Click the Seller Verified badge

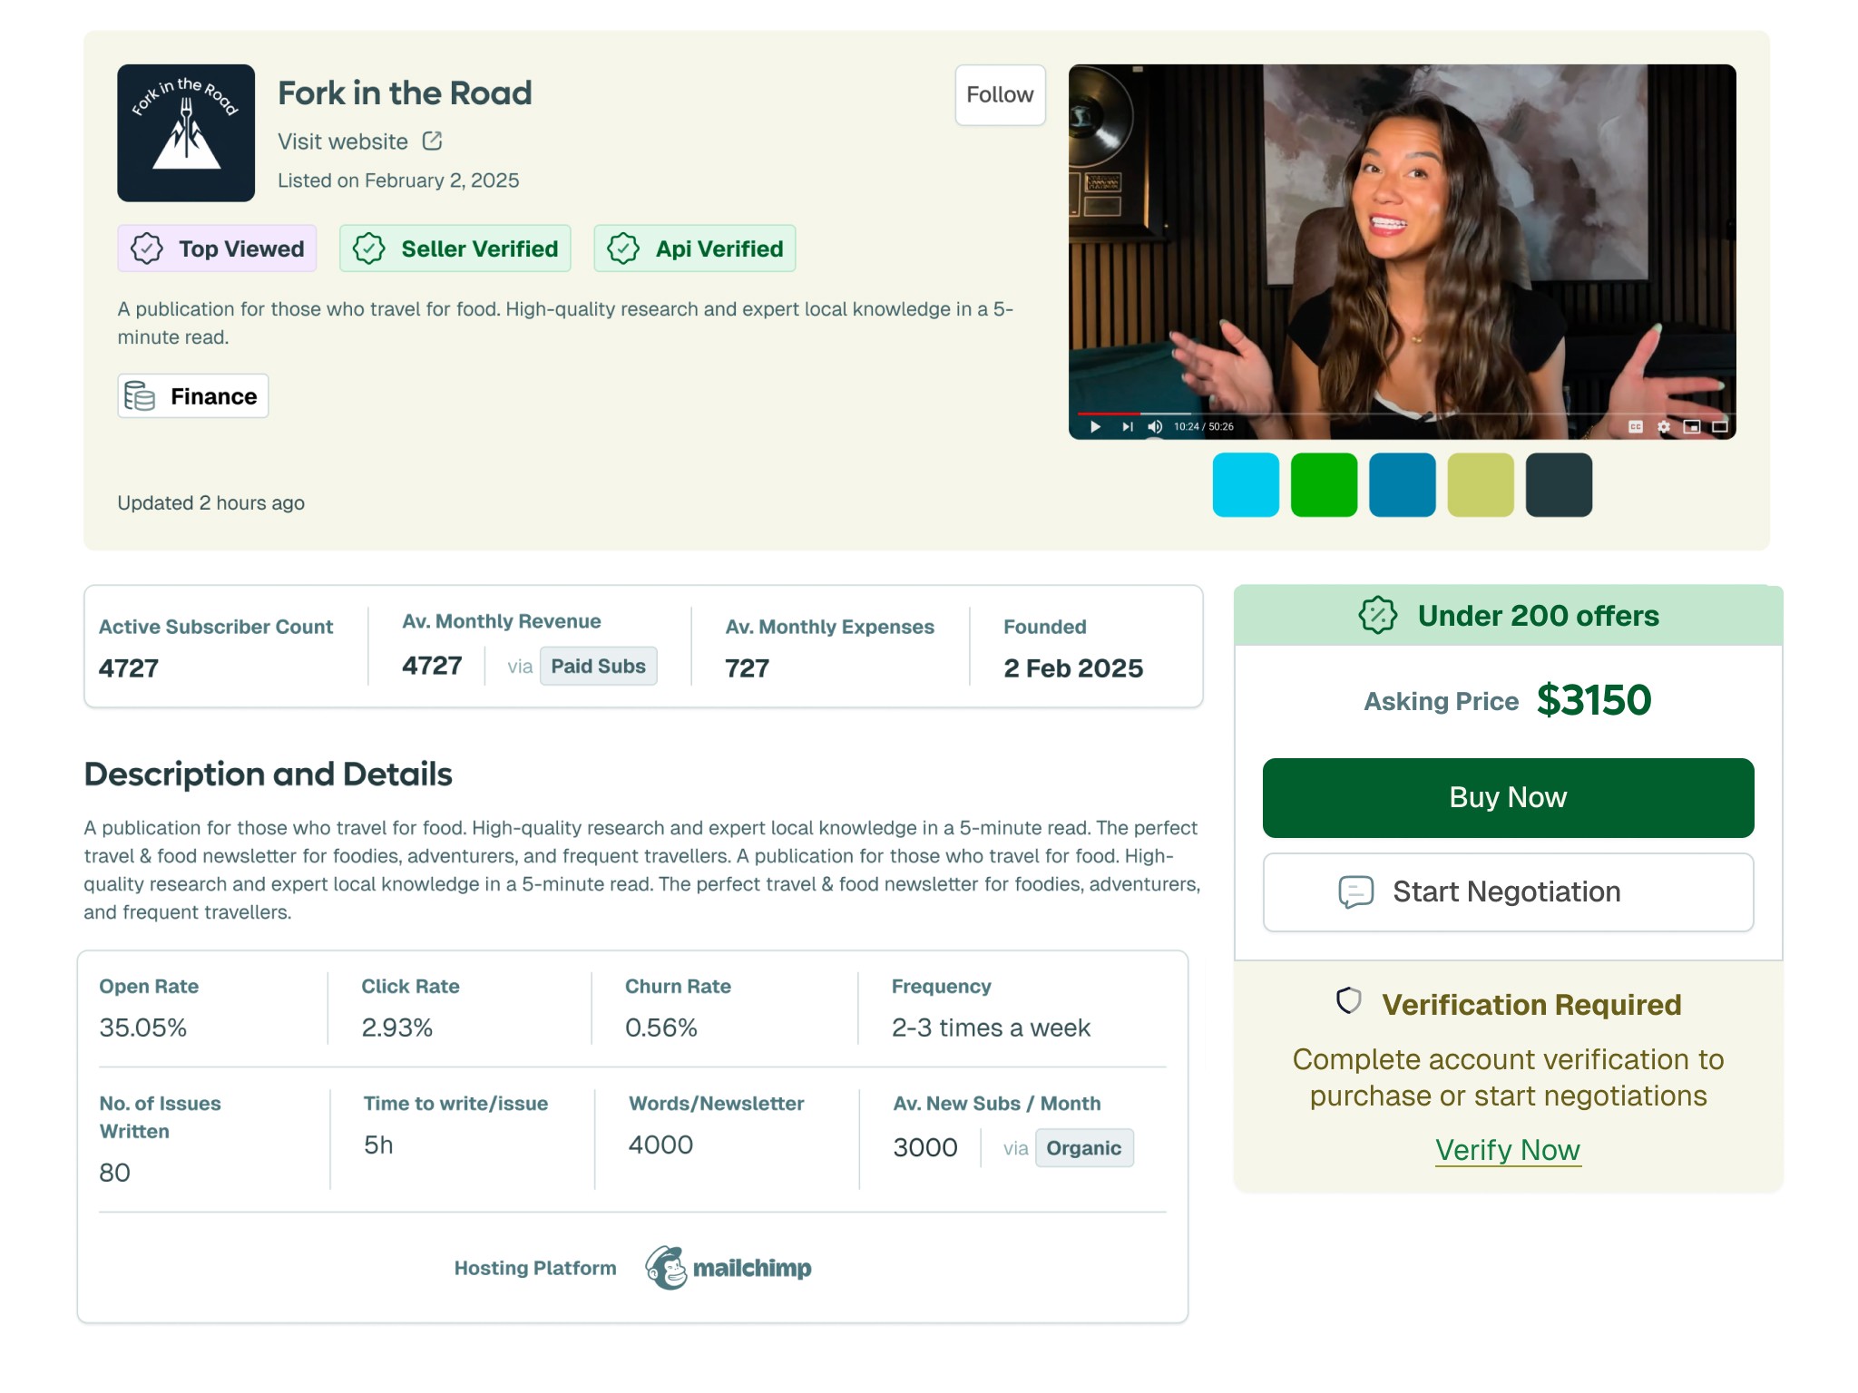coord(455,248)
